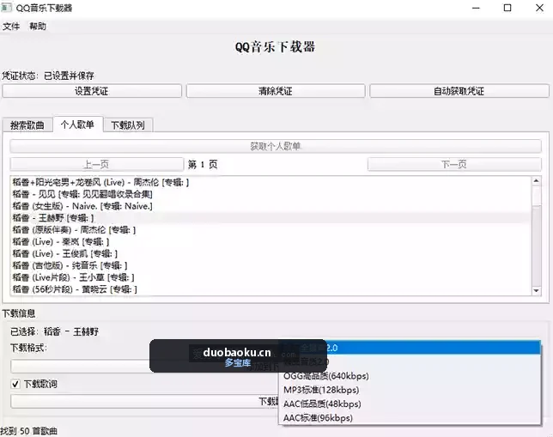Toggle the 下载歌词 checkbox

[x=15, y=384]
